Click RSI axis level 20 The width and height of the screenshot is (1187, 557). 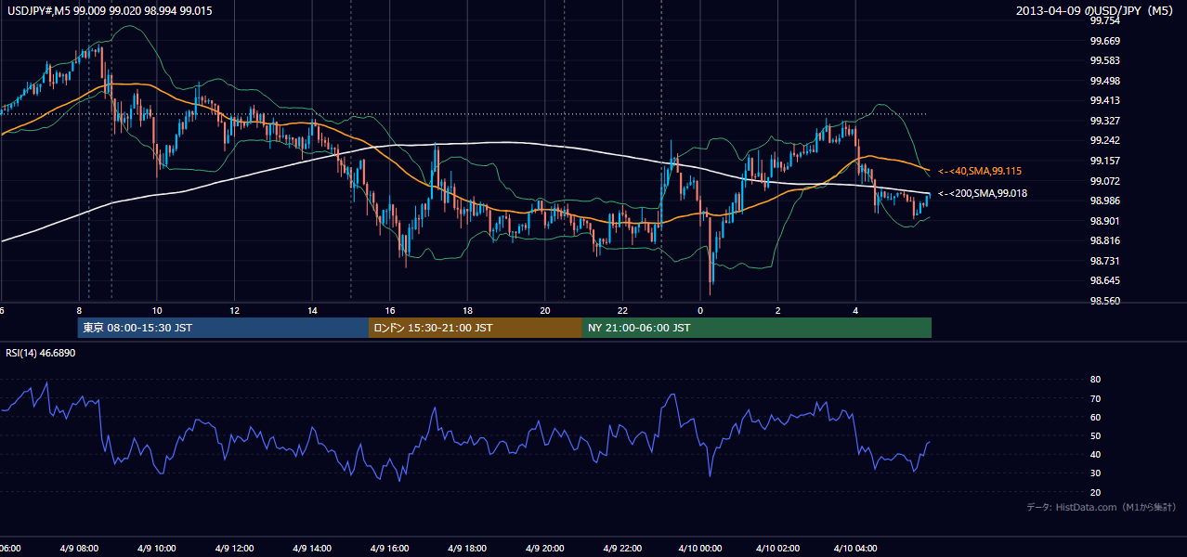pyautogui.click(x=1095, y=492)
